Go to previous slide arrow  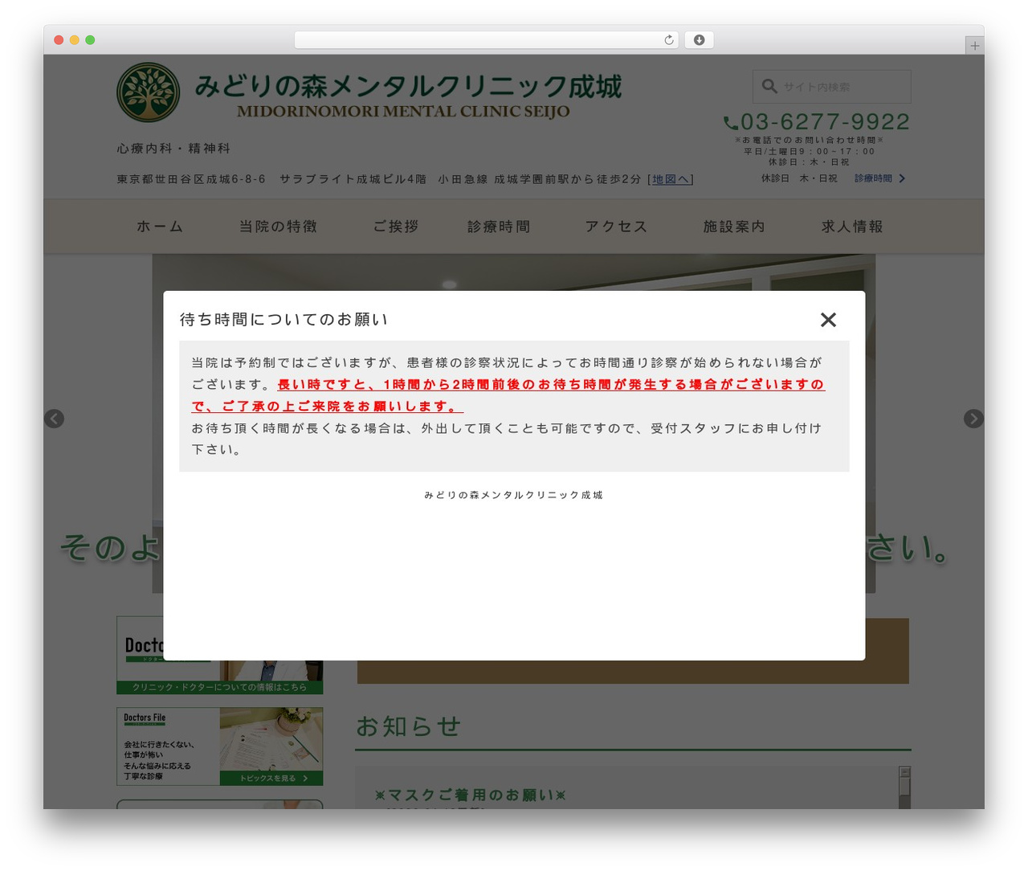[54, 419]
